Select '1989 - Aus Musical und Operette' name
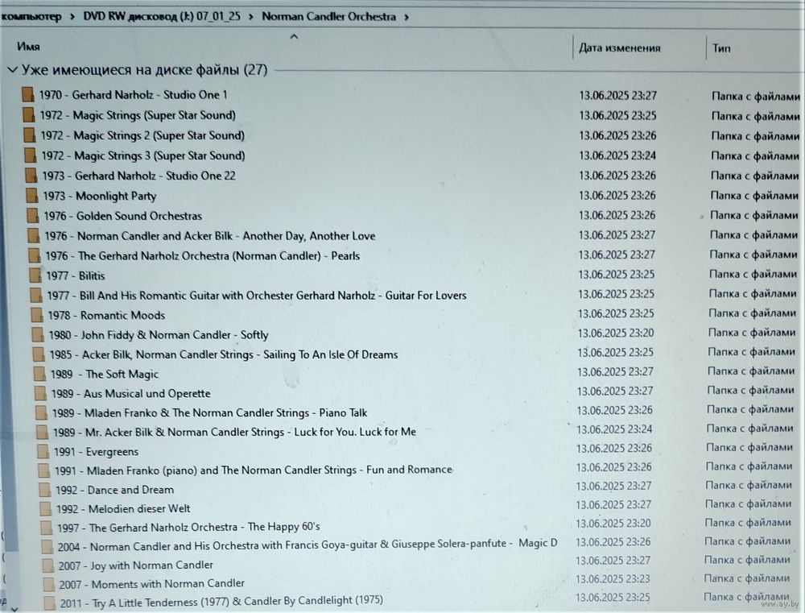805x613 pixels. (131, 394)
